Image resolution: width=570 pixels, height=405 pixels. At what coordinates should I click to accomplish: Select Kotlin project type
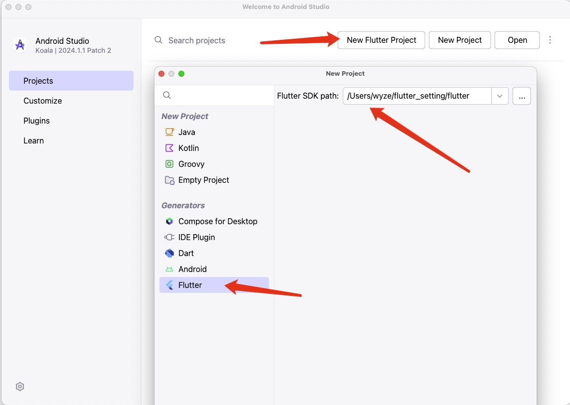tap(214, 148)
